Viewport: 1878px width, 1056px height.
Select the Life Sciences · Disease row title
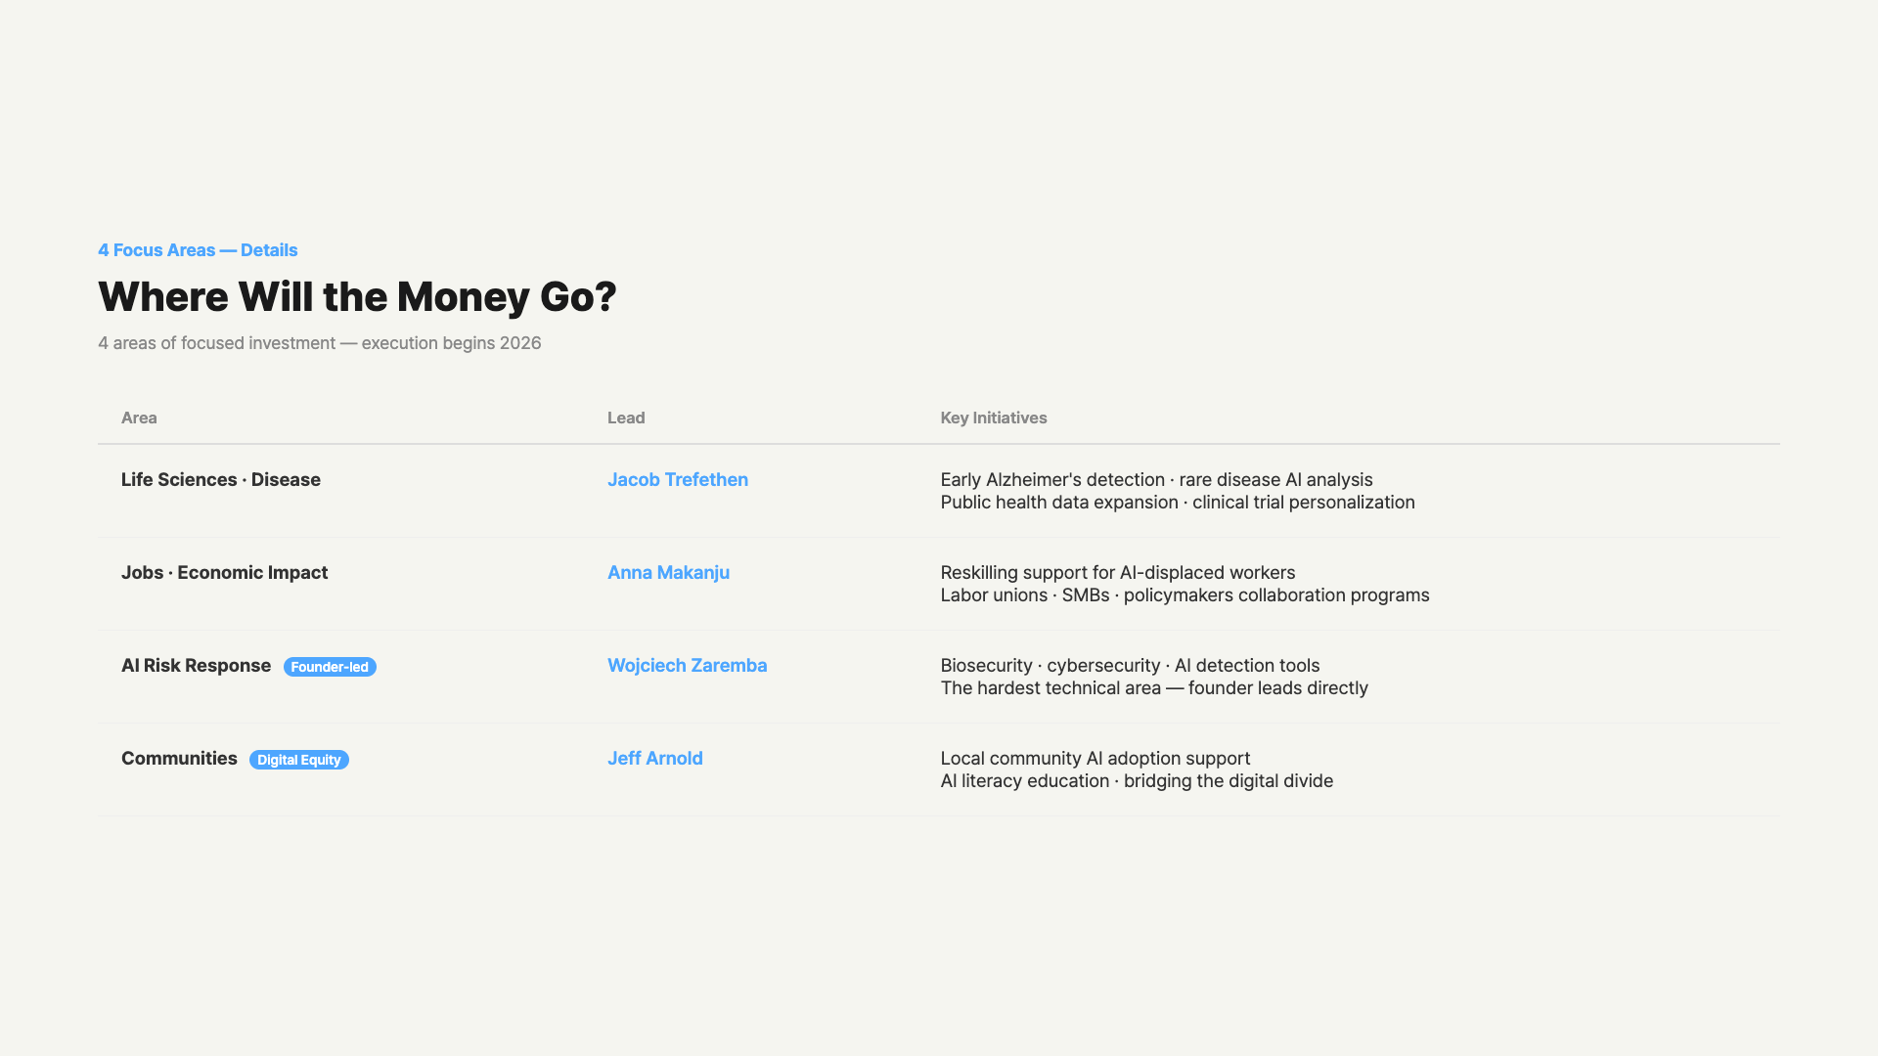(221, 480)
